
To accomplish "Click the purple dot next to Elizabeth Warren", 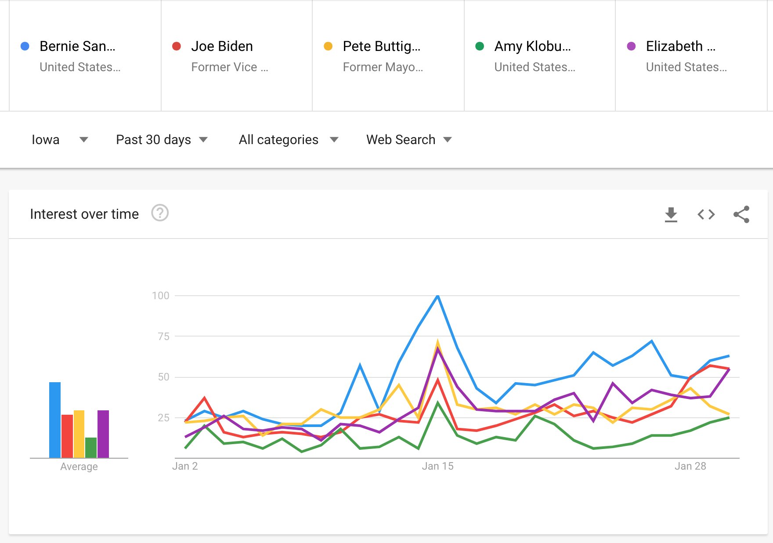I will 631,46.
